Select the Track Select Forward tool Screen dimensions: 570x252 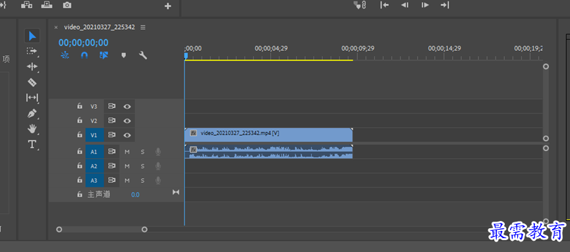tap(32, 51)
